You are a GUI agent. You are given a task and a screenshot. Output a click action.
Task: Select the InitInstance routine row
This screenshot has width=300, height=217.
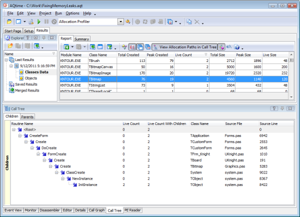click(152, 184)
